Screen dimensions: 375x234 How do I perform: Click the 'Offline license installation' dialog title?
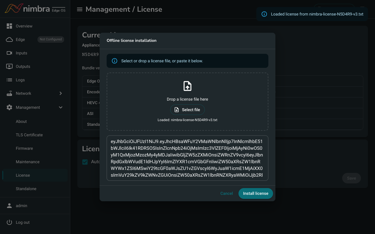tap(132, 40)
